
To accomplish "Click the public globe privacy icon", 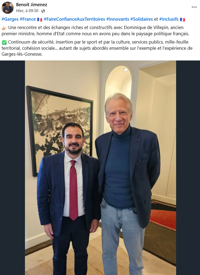I will coord(43,11).
